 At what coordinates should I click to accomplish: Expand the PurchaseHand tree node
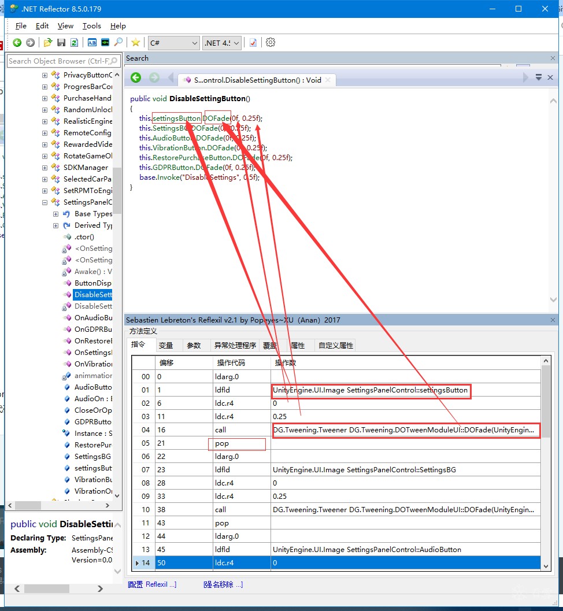pyautogui.click(x=45, y=98)
